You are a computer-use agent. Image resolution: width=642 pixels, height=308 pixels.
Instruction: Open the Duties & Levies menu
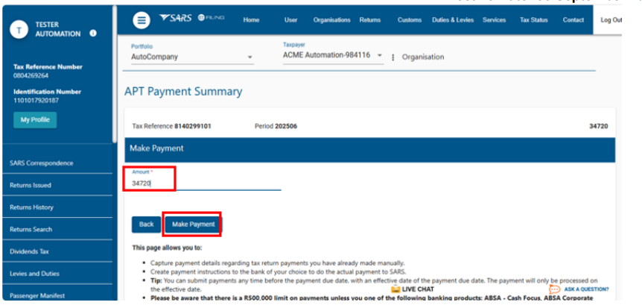point(453,20)
